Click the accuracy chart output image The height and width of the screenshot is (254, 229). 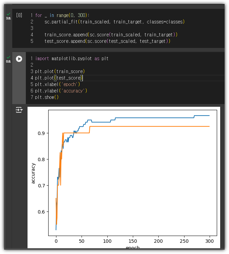coord(124,177)
